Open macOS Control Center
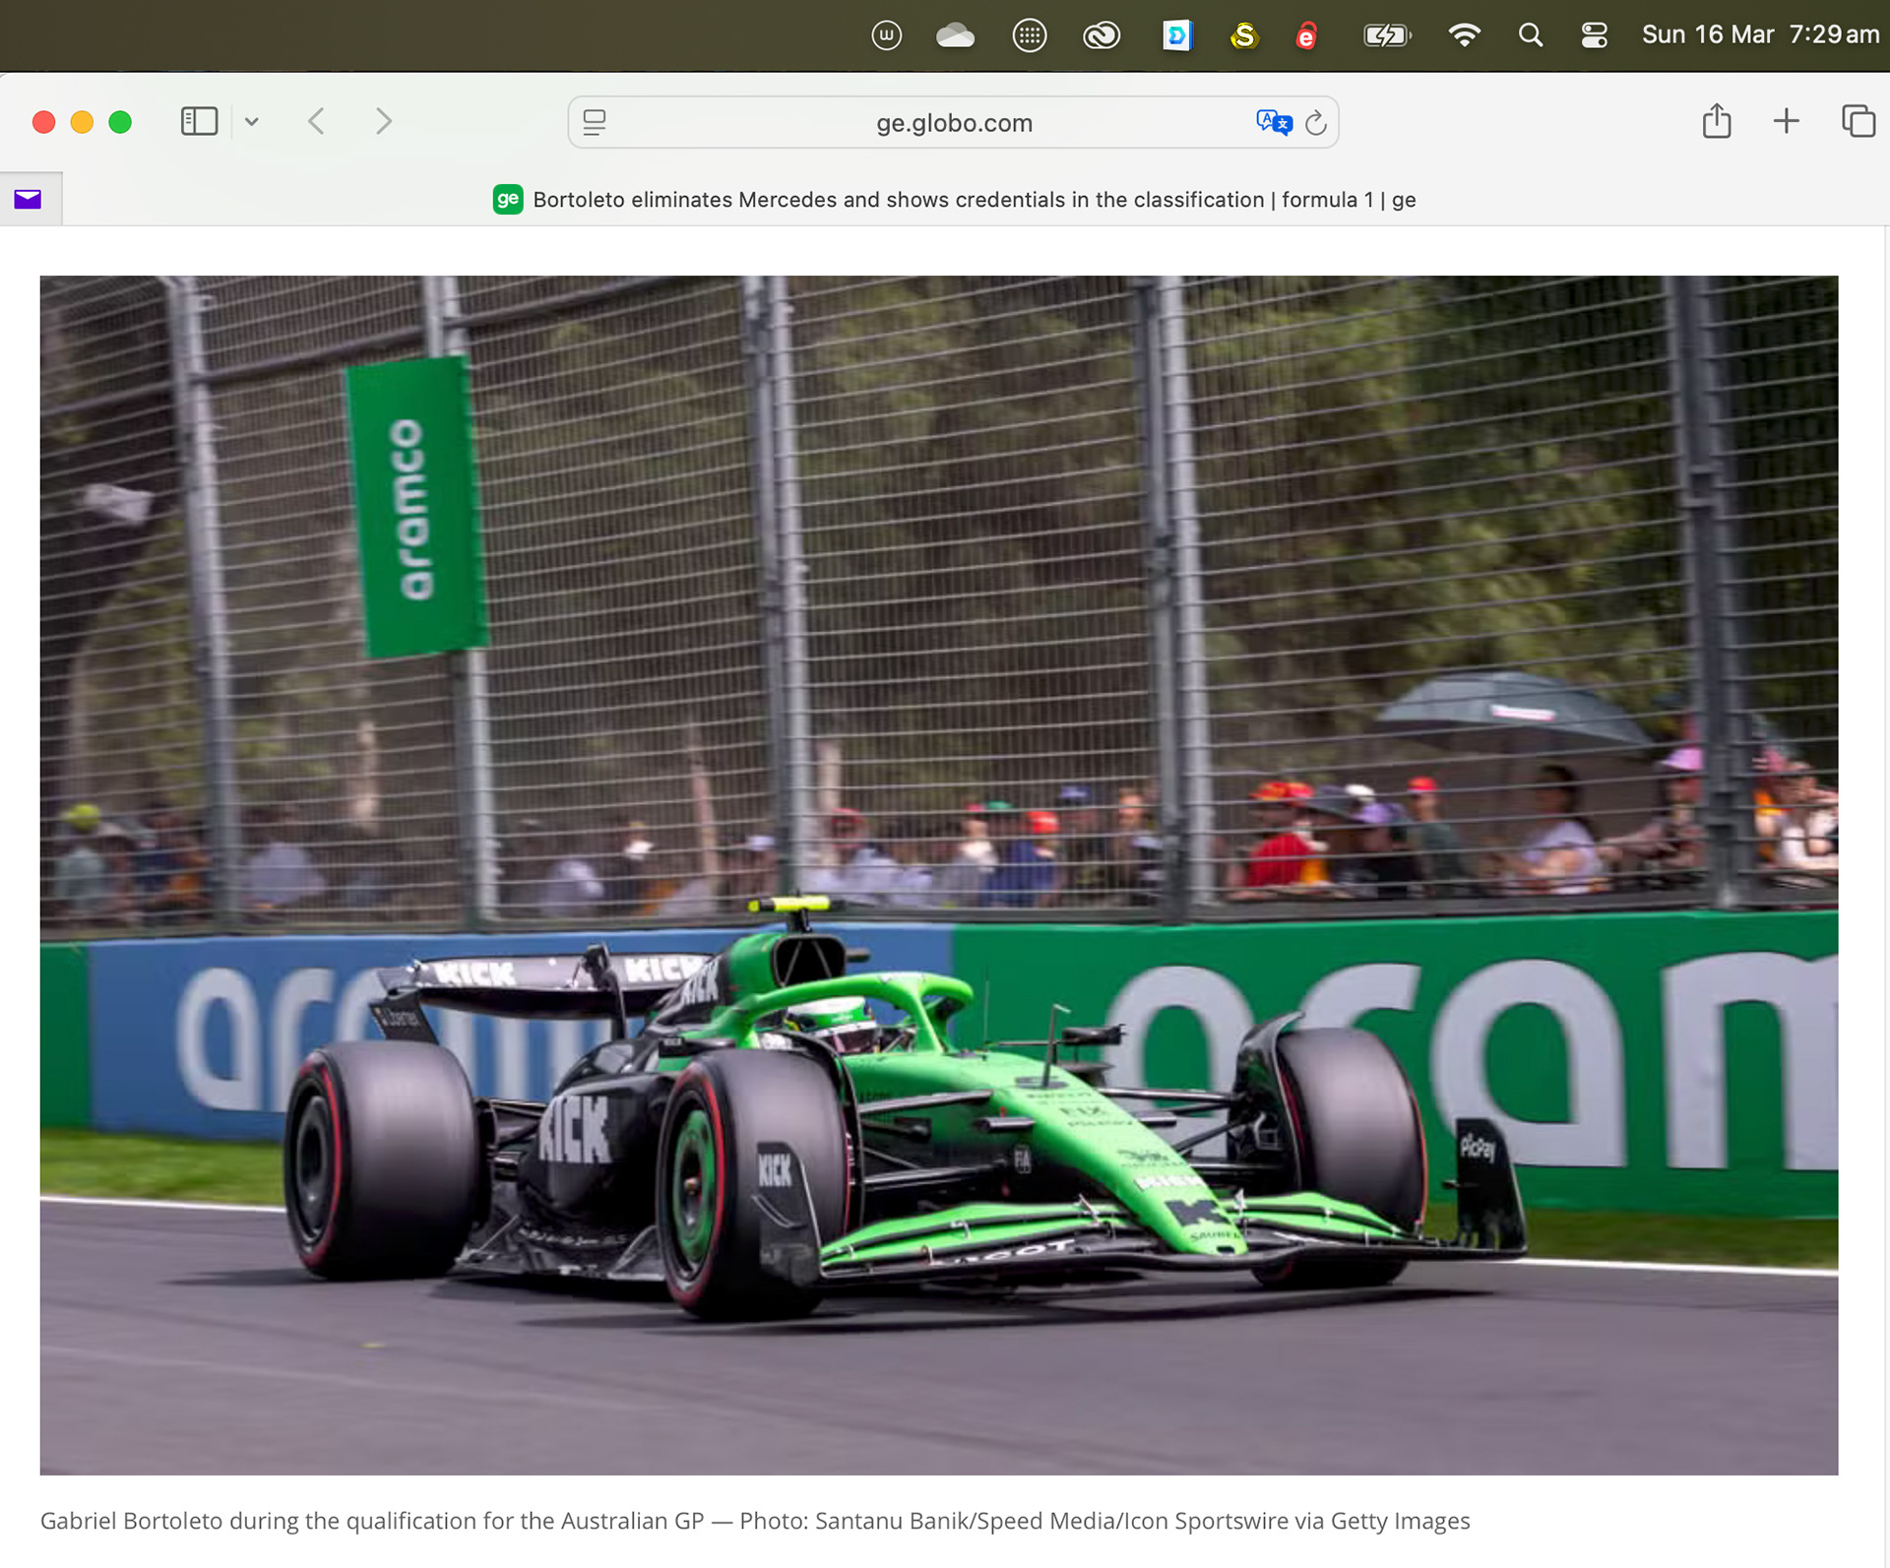 (1594, 35)
